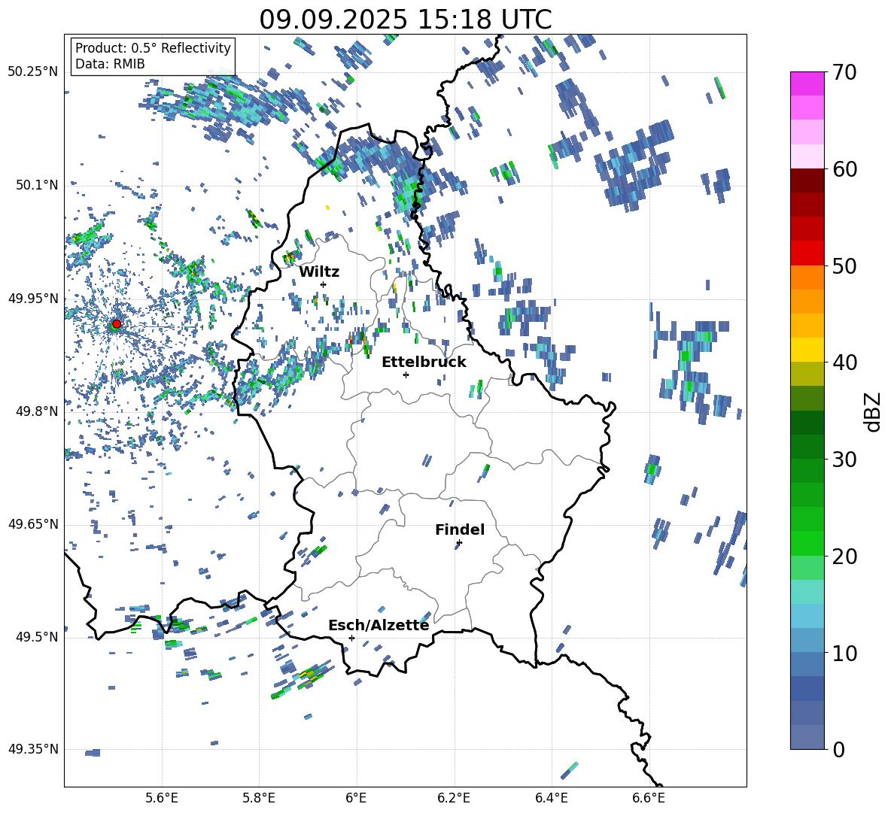Click the Esch/Alzette city label
This screenshot has width=891, height=813.
[379, 625]
